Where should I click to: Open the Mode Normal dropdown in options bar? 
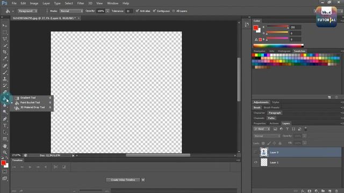coord(71,11)
